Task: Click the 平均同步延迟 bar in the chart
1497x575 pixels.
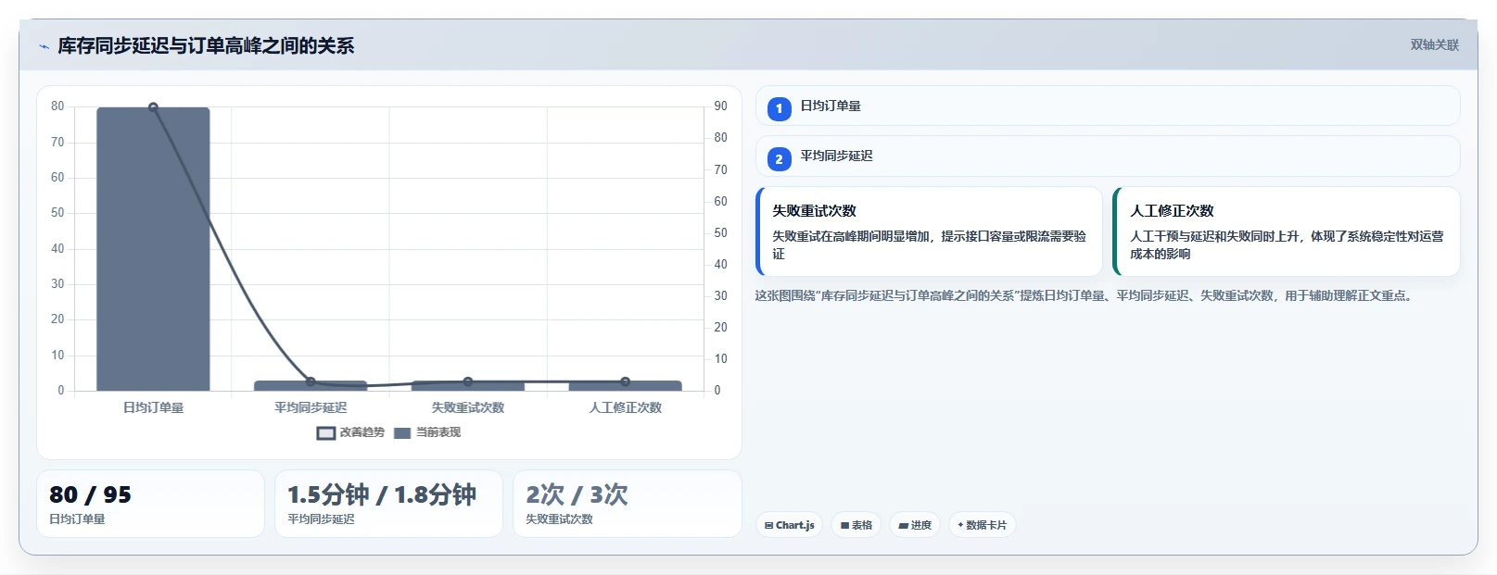Action: 311,385
